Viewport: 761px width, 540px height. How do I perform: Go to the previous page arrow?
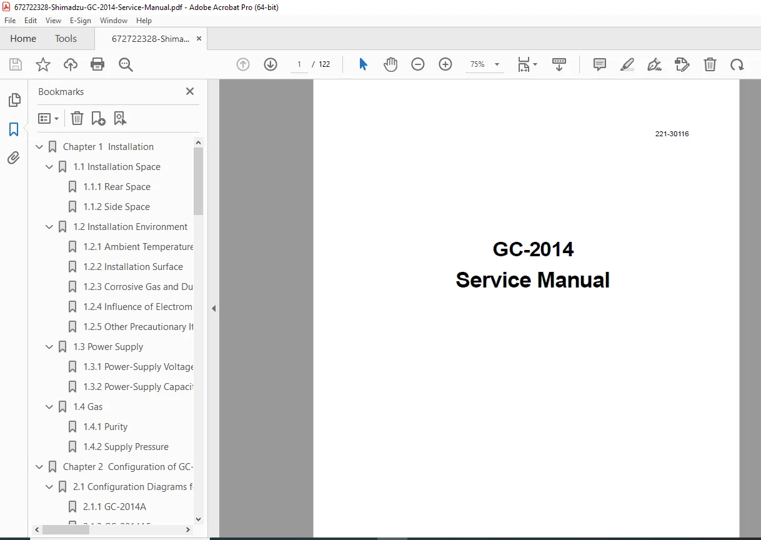pyautogui.click(x=243, y=64)
